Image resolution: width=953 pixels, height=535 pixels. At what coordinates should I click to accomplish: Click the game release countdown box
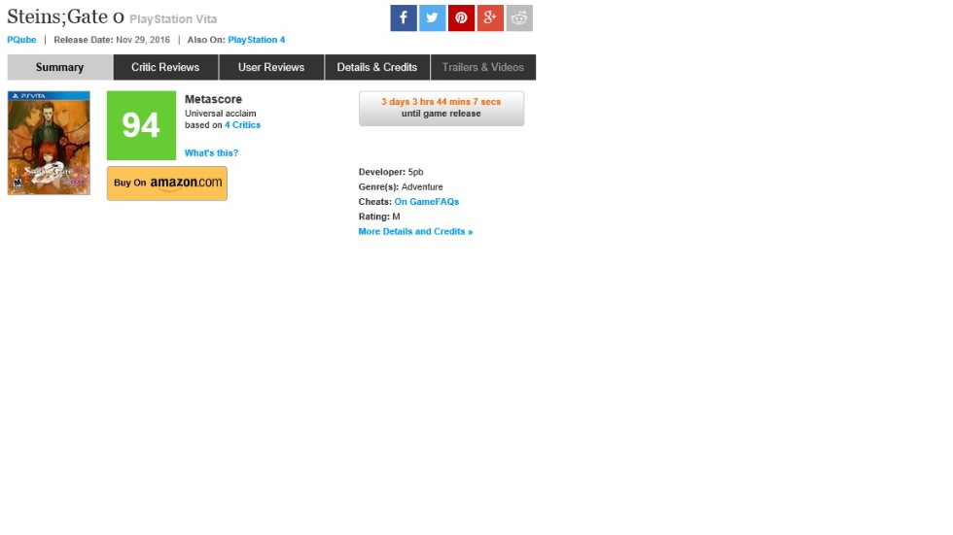(x=441, y=109)
